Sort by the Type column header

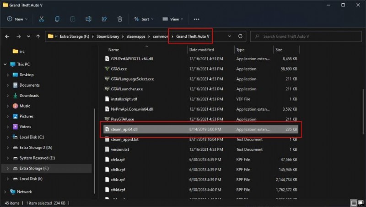click(240, 50)
